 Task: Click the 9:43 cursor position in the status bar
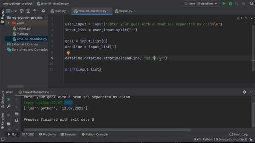[197, 139]
